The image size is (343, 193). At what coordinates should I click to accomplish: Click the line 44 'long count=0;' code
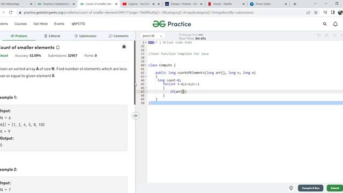(x=169, y=80)
